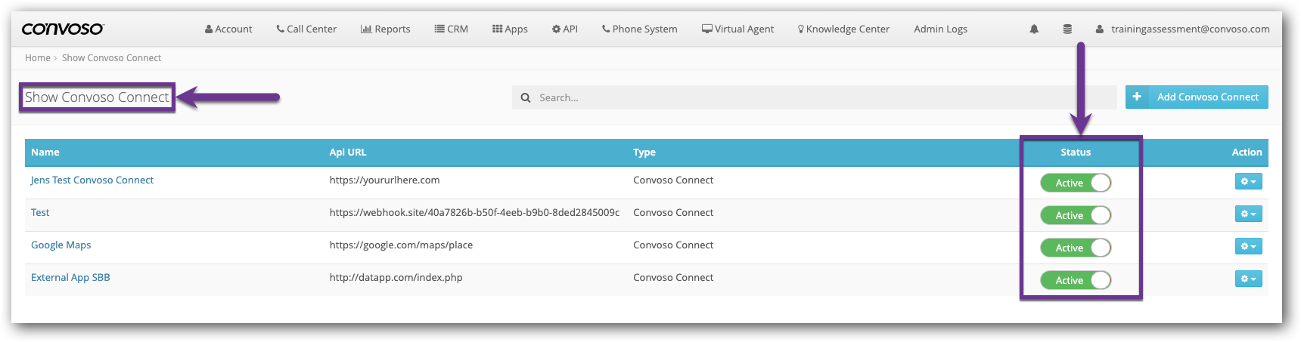Toggle Active status for Jens Test Convoso Connect
The height and width of the screenshot is (342, 1301).
(x=1076, y=183)
